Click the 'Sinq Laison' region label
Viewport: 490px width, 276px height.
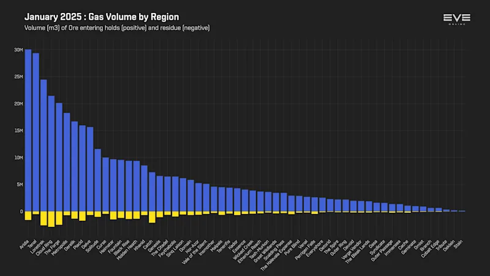[175, 248]
